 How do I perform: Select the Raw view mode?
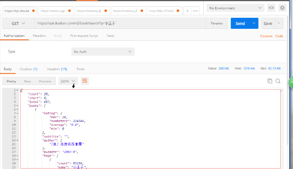pyautogui.click(x=28, y=81)
